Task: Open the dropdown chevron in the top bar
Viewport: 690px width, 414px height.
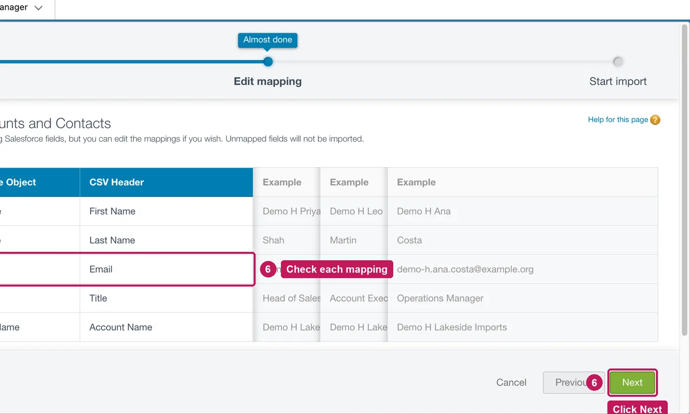Action: [38, 8]
